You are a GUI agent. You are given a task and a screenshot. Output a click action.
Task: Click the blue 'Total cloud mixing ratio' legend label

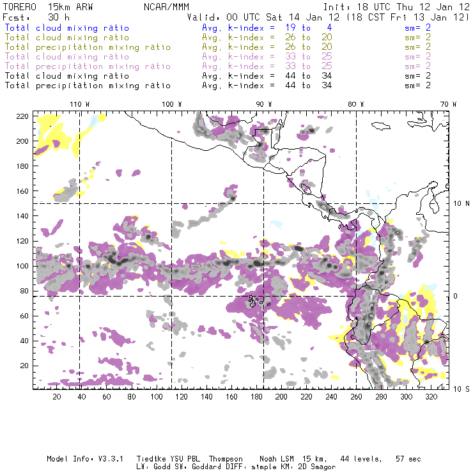click(67, 27)
